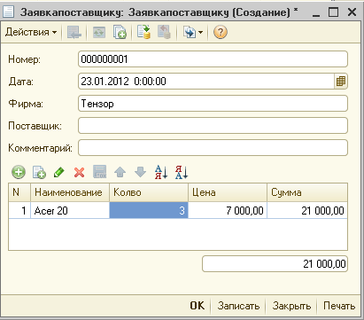Open the Действия menu
This screenshot has height=320, width=364.
point(31,32)
